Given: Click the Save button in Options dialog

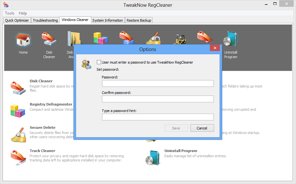Looking at the screenshot, I should (x=176, y=128).
